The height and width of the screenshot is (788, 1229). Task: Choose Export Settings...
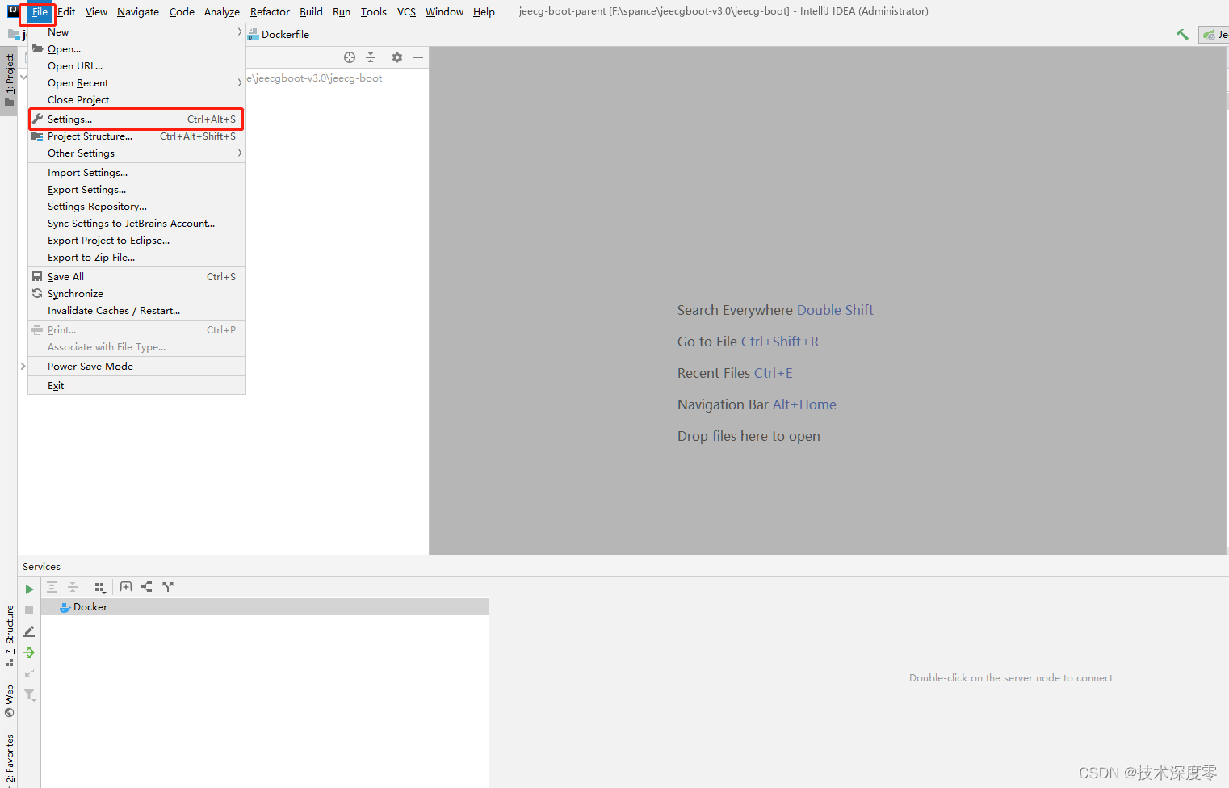point(136,190)
